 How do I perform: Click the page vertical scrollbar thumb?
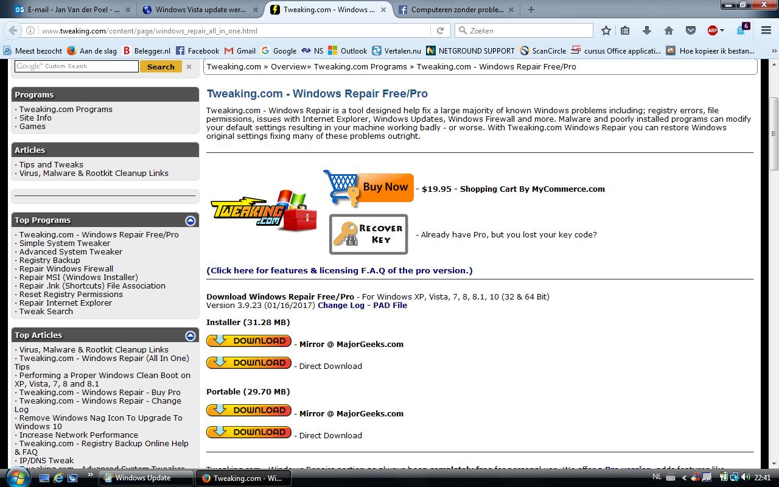click(774, 133)
